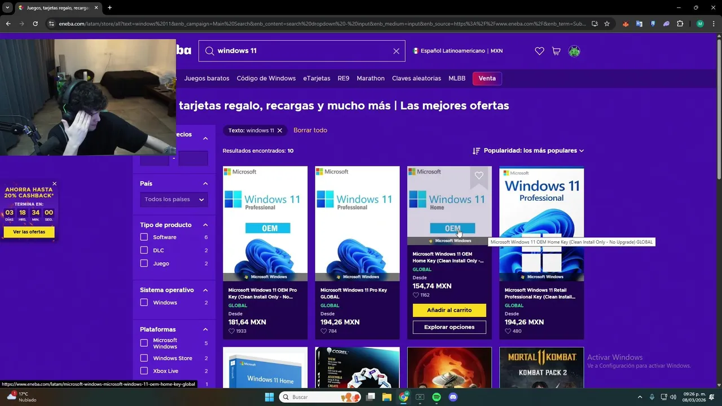Open the 'Juegos baratos' nav item
This screenshot has height=406, width=722.
pos(206,78)
